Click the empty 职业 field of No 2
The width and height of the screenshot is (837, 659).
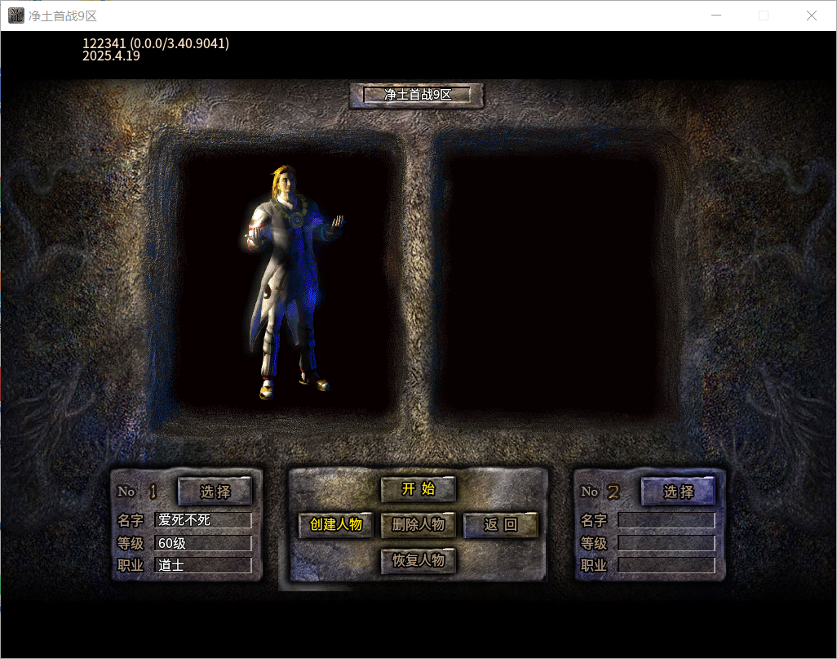(x=666, y=565)
